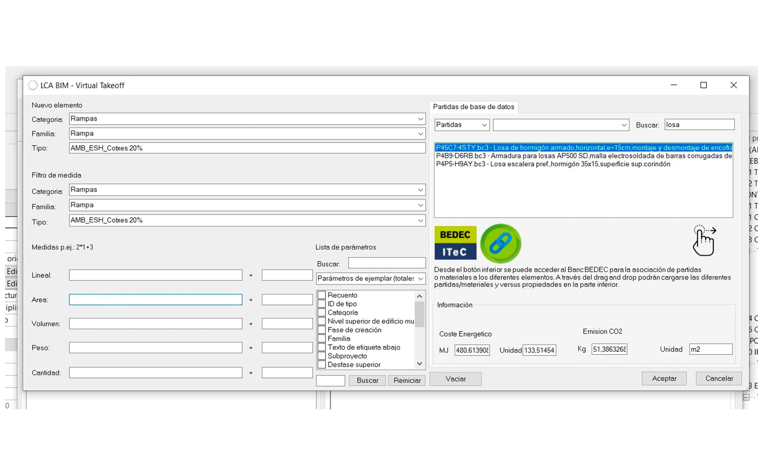Click the drag-and-drop hand pointer icon
This screenshot has width=758, height=461.
704,241
